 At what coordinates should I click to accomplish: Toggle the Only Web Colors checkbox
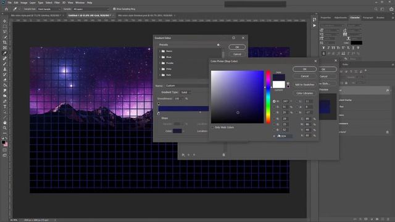213,128
